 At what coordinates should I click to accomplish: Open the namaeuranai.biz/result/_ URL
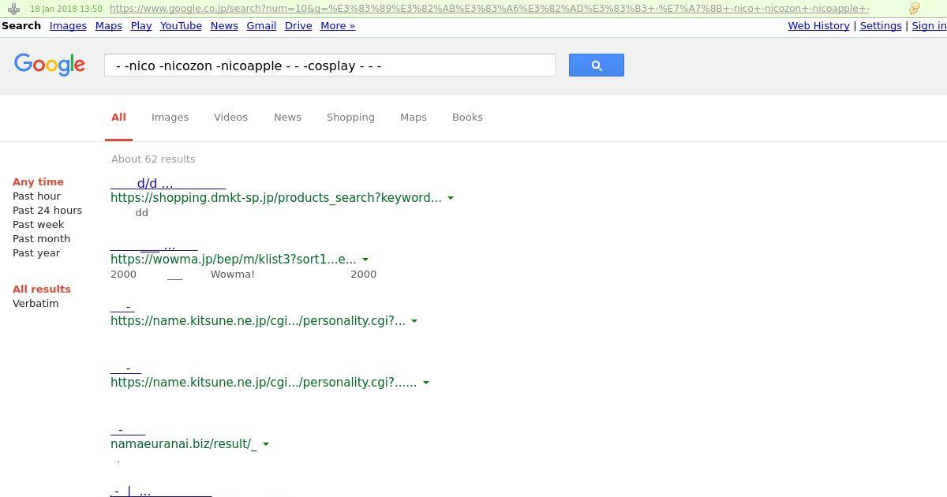[x=184, y=444]
